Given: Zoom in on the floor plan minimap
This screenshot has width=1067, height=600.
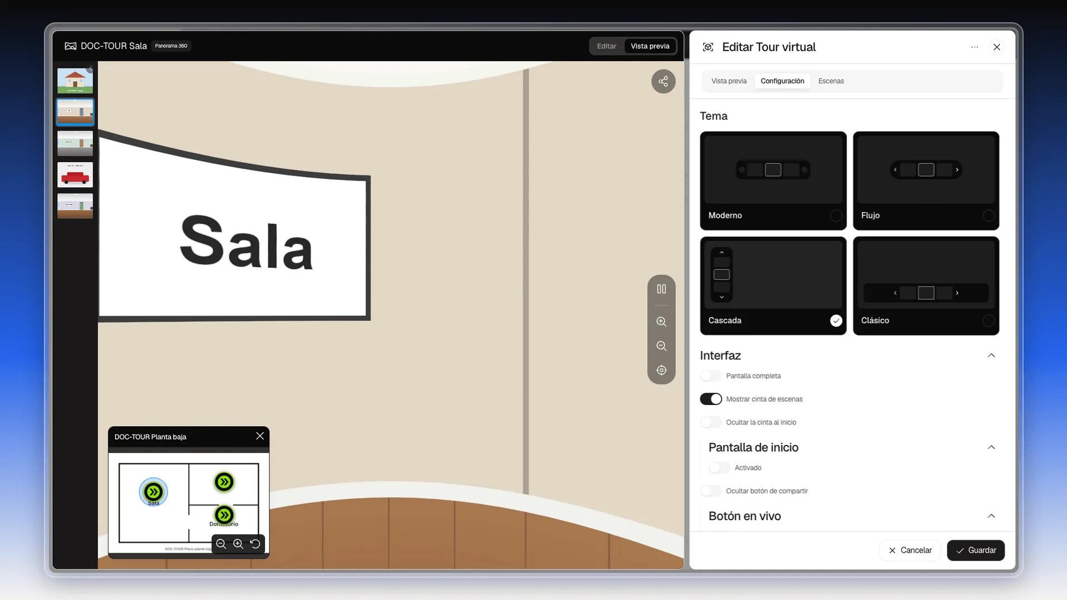Looking at the screenshot, I should pyautogui.click(x=238, y=544).
